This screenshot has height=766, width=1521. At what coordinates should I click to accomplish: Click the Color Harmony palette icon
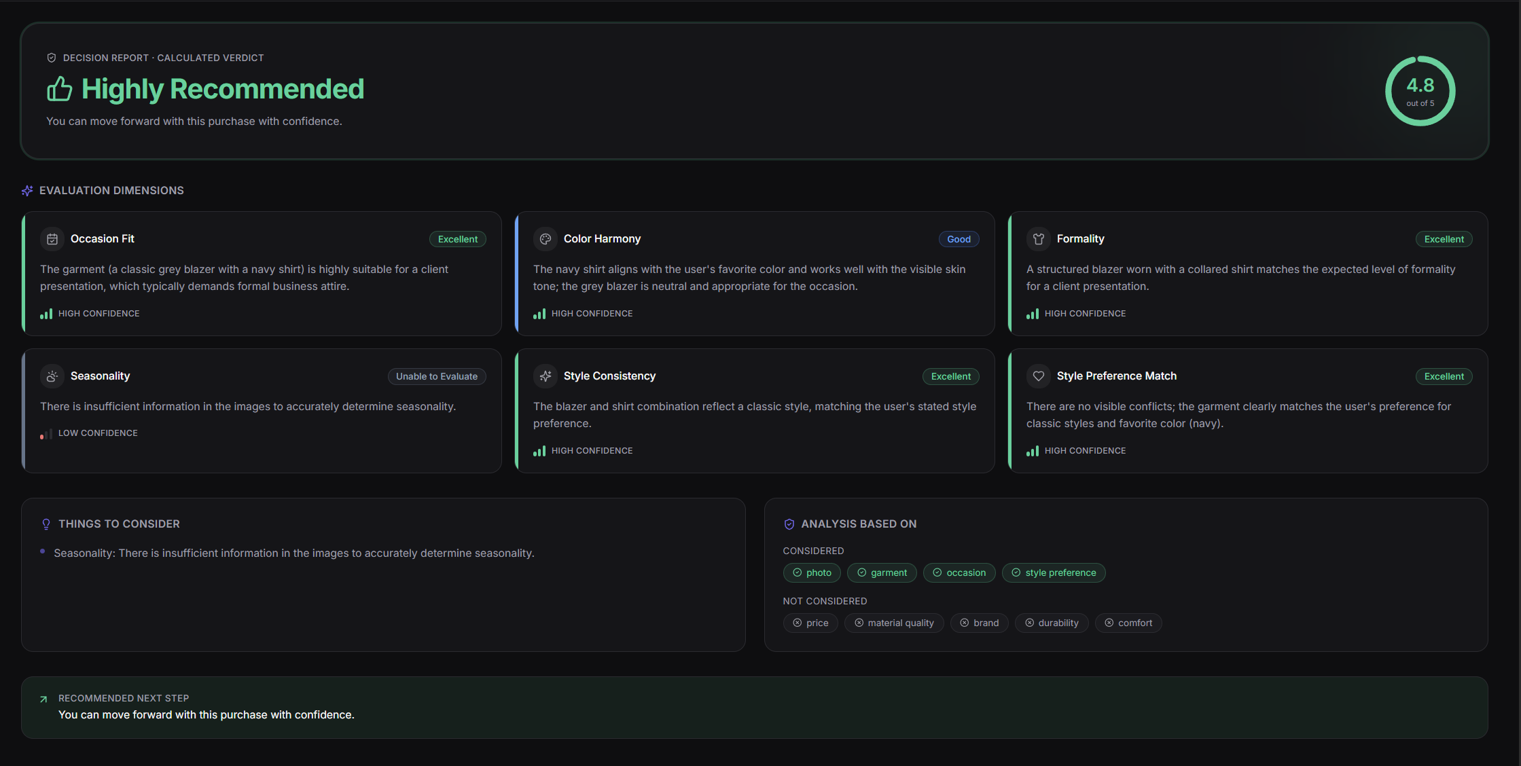545,239
